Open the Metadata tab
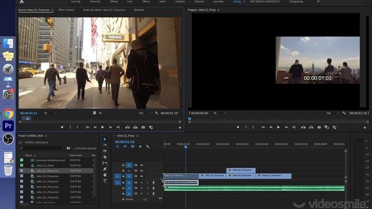372x209 pixels. 139,10
